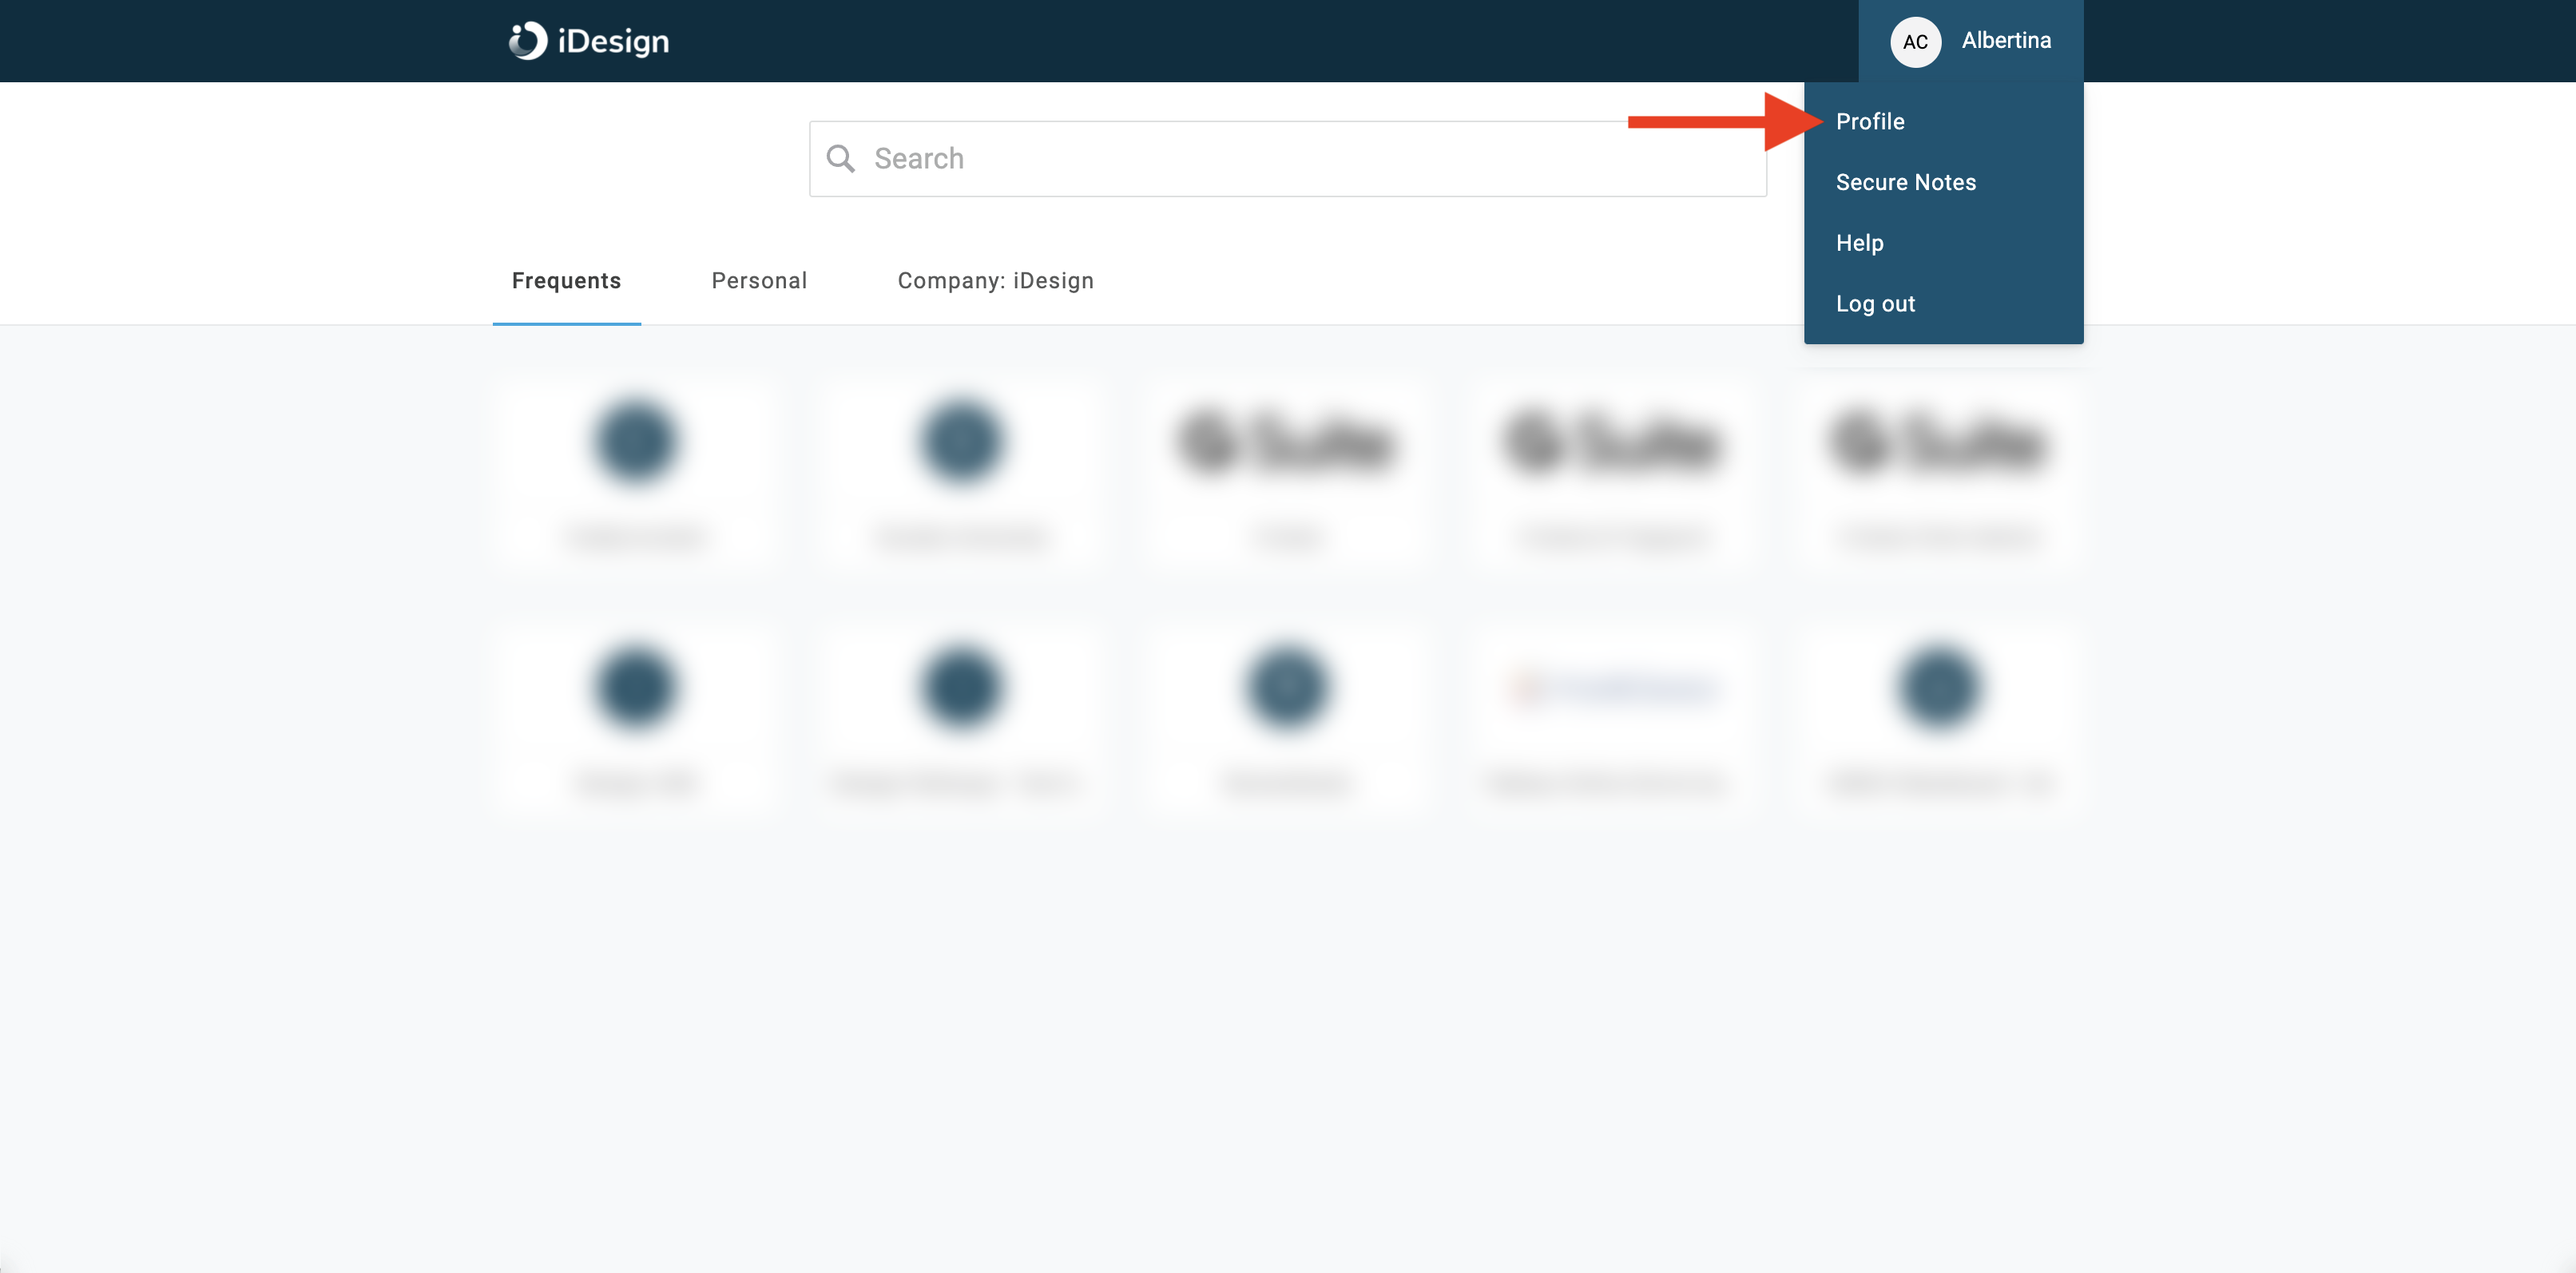Collapse the Albertina user menu
The image size is (2576, 1273).
tap(2005, 41)
